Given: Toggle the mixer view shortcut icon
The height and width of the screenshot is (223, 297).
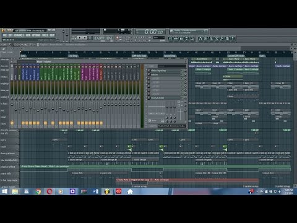Looking at the screenshot, I should pyautogui.click(x=192, y=38).
